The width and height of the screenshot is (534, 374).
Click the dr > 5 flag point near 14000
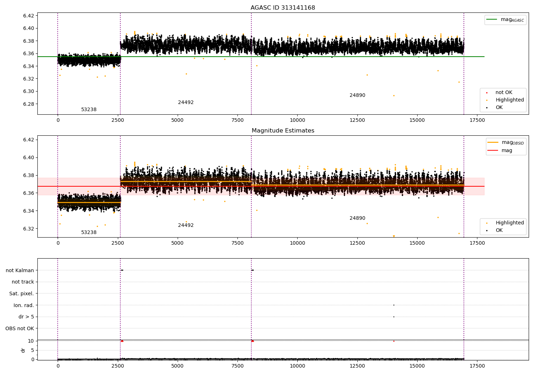394,317
